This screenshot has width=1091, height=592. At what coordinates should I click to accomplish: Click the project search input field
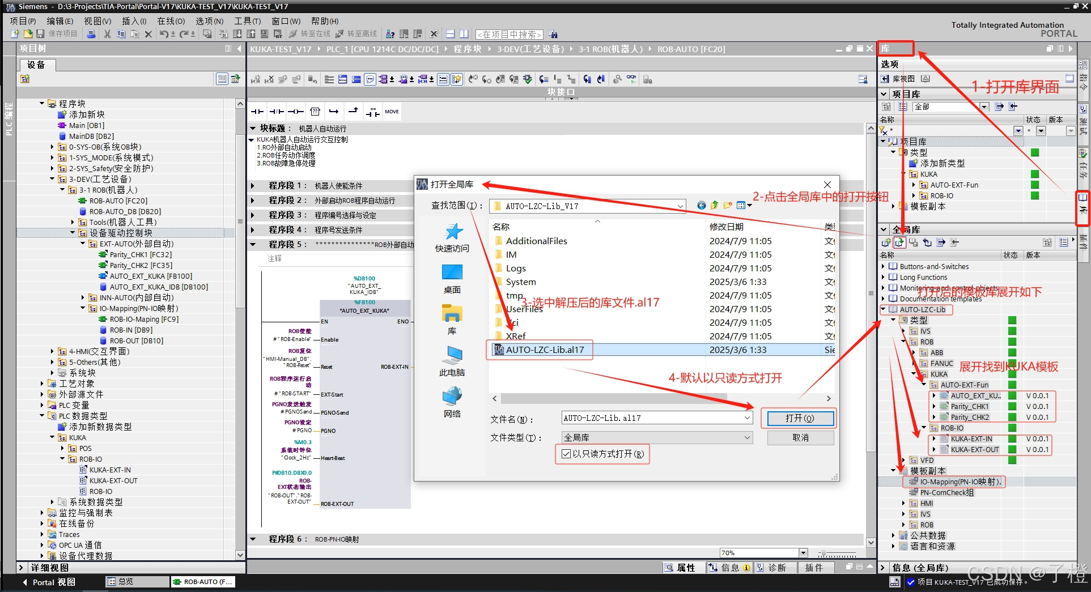pos(509,35)
